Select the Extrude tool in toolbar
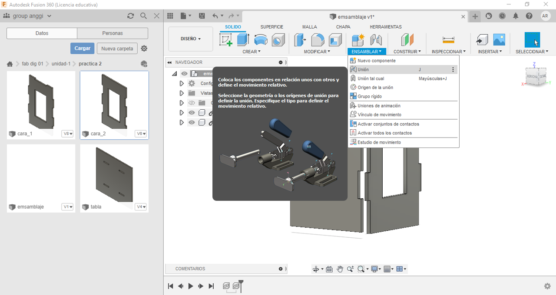556x295 pixels. coord(243,40)
